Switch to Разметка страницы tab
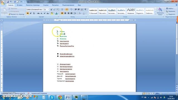Screen dimensions: 178x100 33,5
